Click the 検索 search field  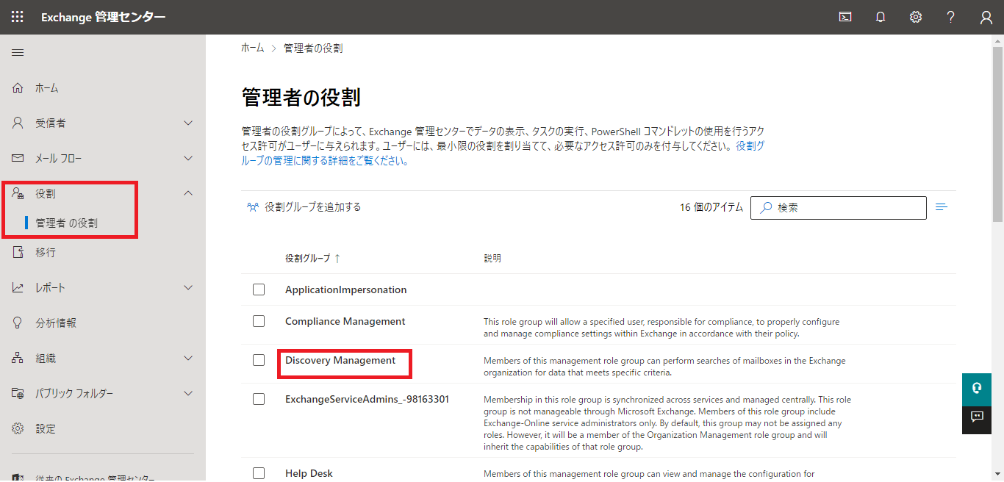839,208
